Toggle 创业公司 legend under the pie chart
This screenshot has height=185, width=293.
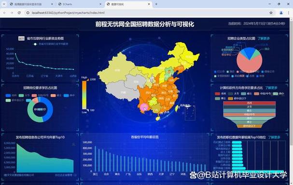pyautogui.click(x=268, y=72)
